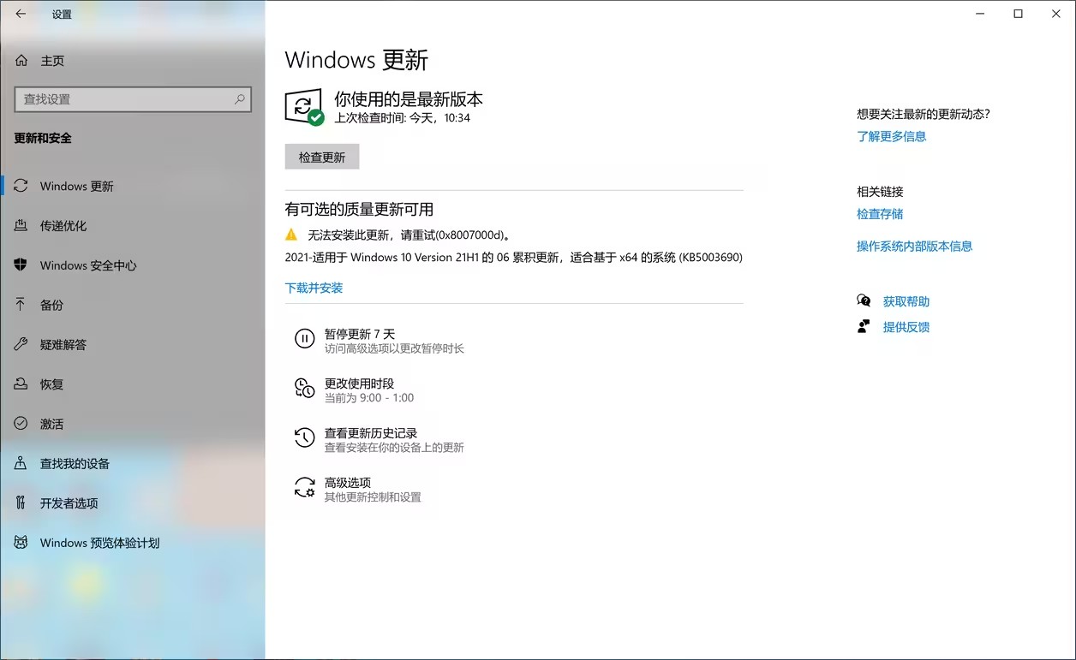Click the 备份 upload arrow icon
Image resolution: width=1076 pixels, height=660 pixels.
[x=21, y=304]
